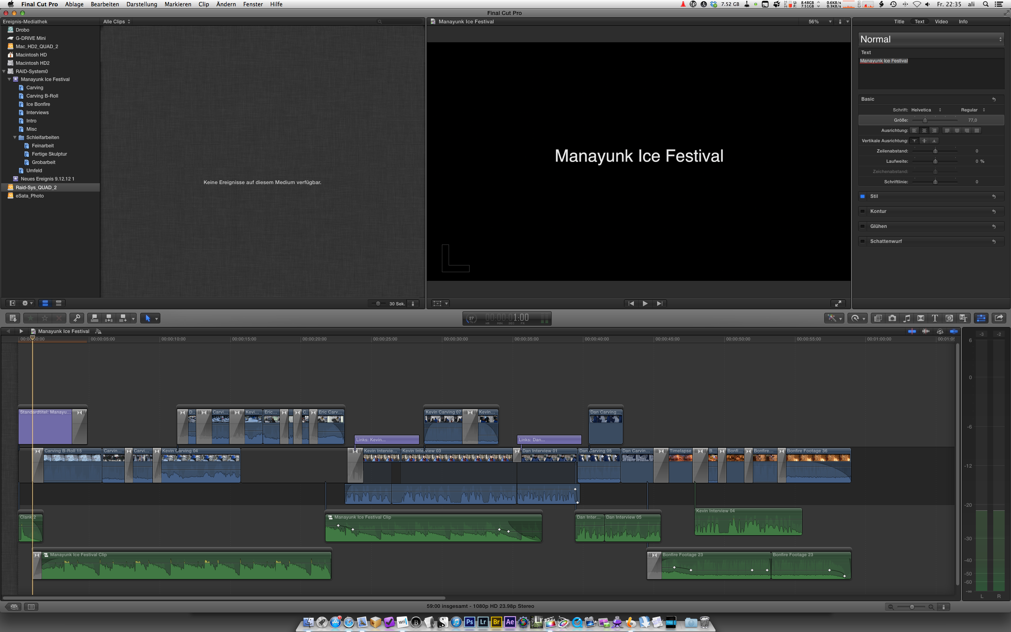Toggle timeline snapping button

(954, 331)
